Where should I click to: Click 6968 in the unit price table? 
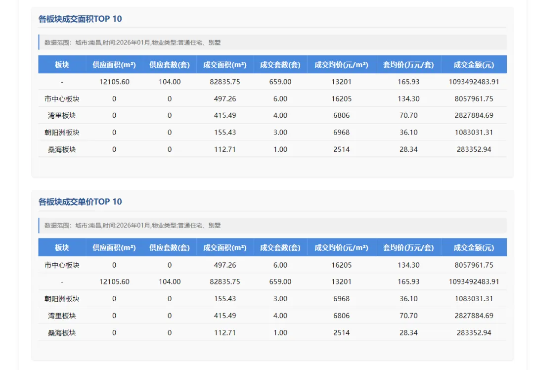(x=341, y=299)
